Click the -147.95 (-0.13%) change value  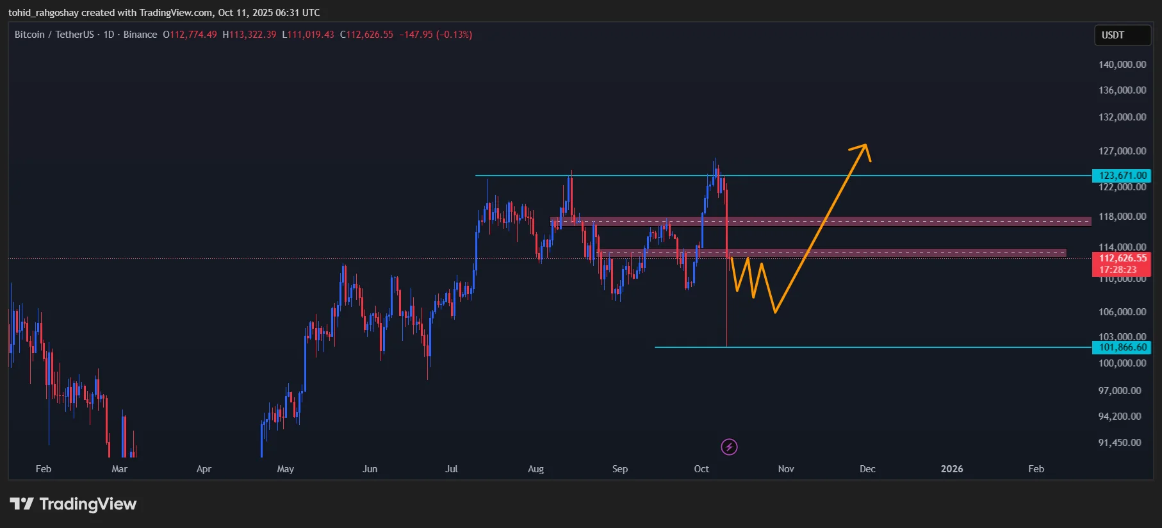(436, 35)
